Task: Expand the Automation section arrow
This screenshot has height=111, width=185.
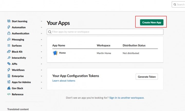Action: [42, 27]
